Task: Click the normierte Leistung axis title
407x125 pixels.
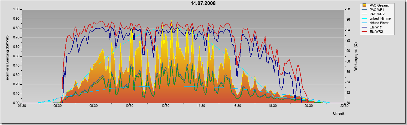Action: 7,56
